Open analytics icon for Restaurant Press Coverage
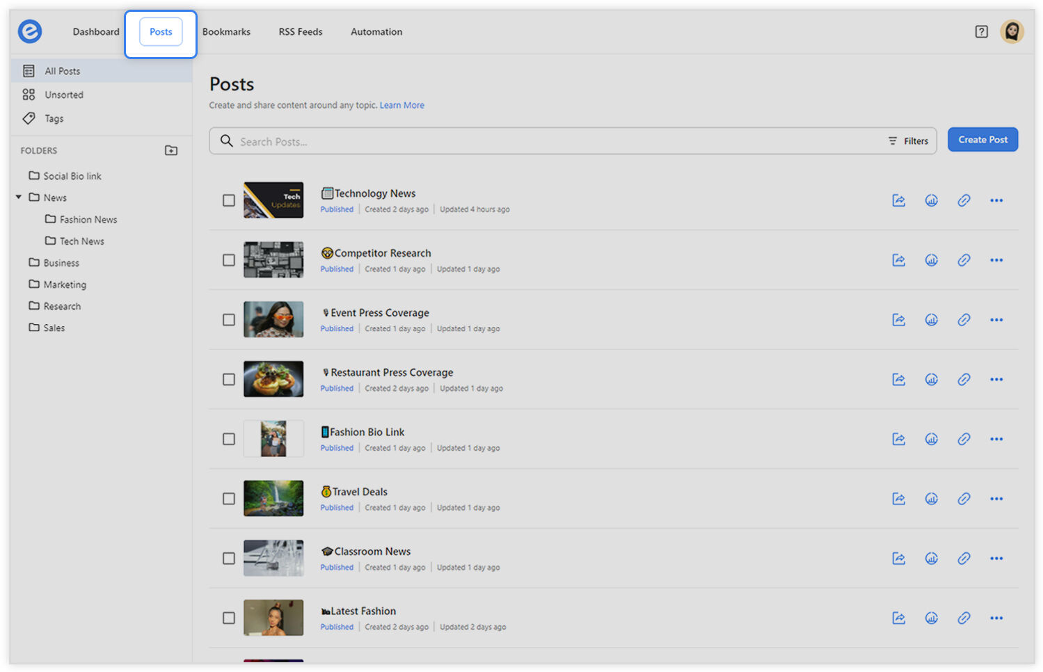The width and height of the screenshot is (1043, 672). tap(932, 380)
